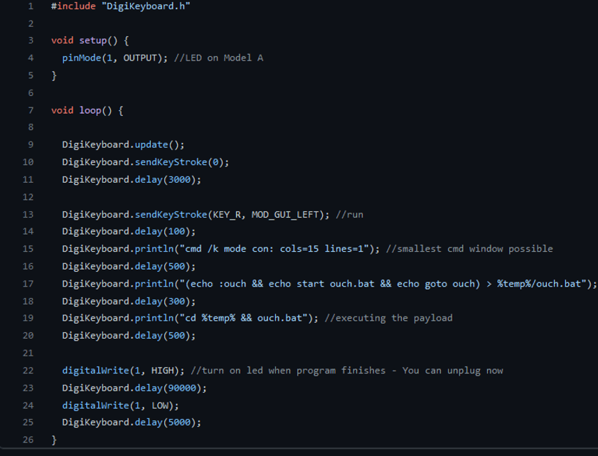598x456 pixels.
Task: Click the loop function name
Action: click(90, 111)
